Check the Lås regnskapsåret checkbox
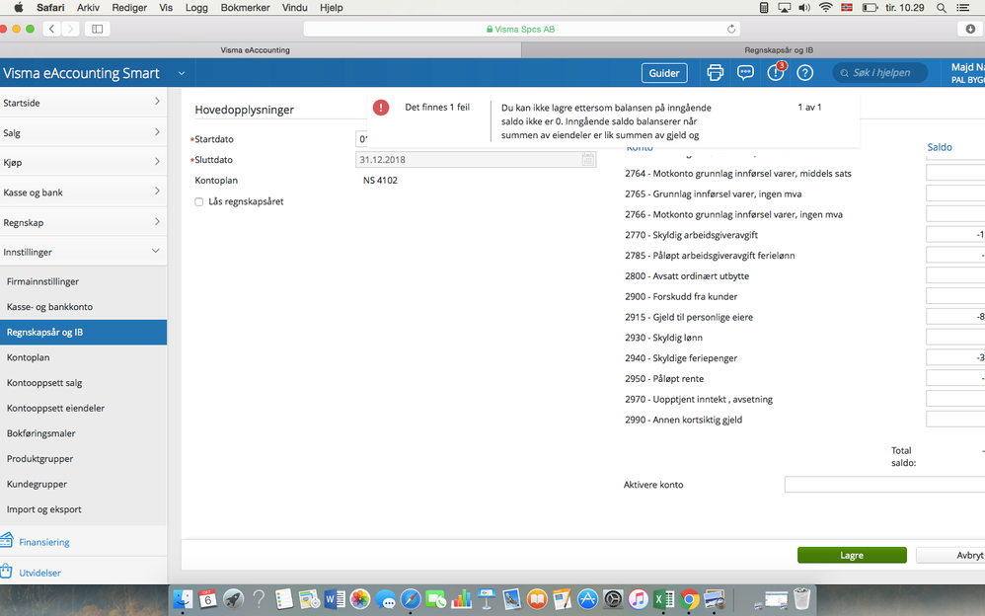The width and height of the screenshot is (985, 616). (199, 201)
